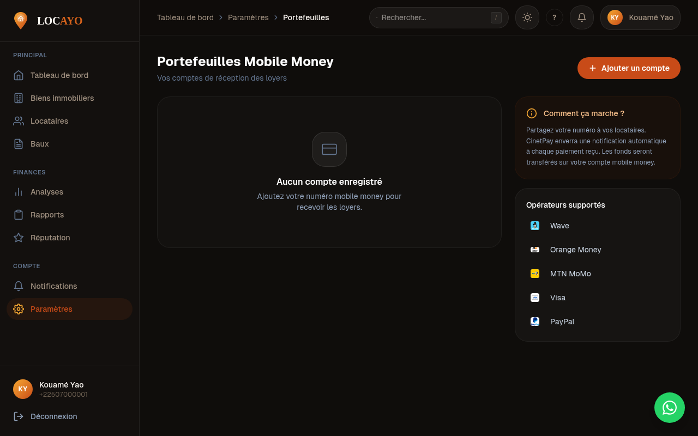Open the help question mark button
This screenshot has width=698, height=436.
tap(555, 17)
